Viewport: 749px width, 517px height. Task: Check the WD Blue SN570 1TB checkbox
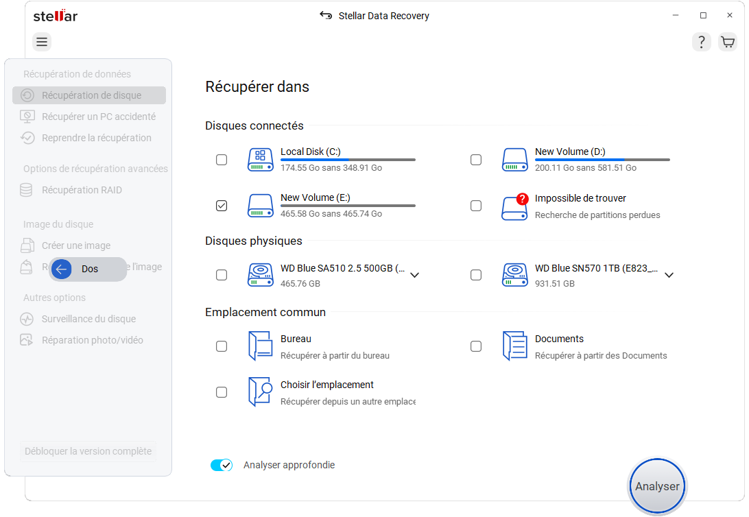coord(476,275)
